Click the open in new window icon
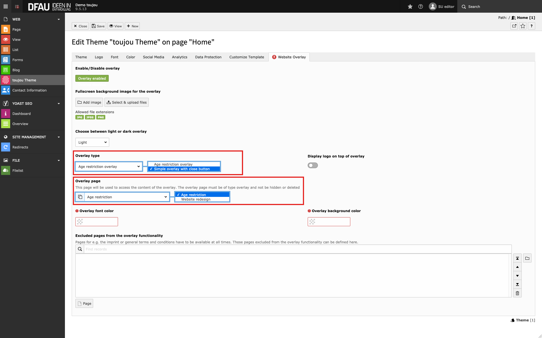Viewport: 542px width, 338px height. pos(514,26)
